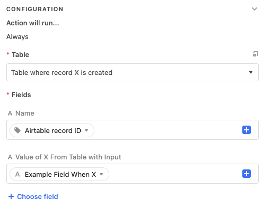Select the Example Field When X token label
Viewport: 263px width, 209px height.
60,174
